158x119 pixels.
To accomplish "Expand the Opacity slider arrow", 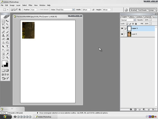I will [150, 20].
